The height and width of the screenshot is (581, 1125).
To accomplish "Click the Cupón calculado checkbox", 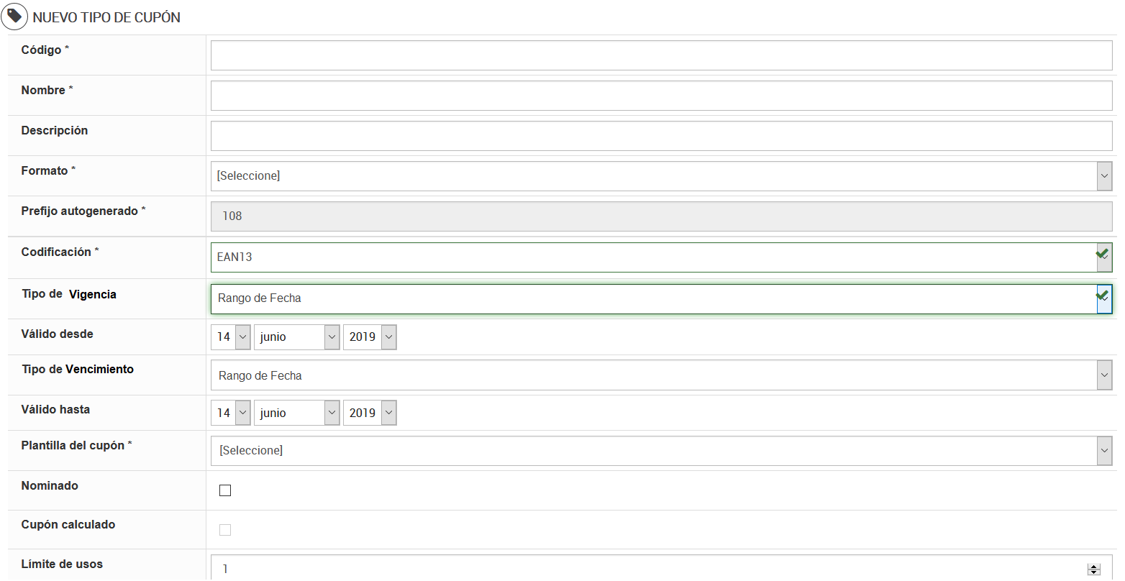I will (x=225, y=530).
